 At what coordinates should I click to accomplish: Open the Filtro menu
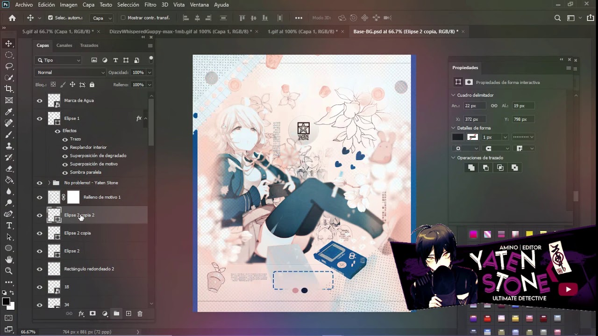tap(149, 5)
